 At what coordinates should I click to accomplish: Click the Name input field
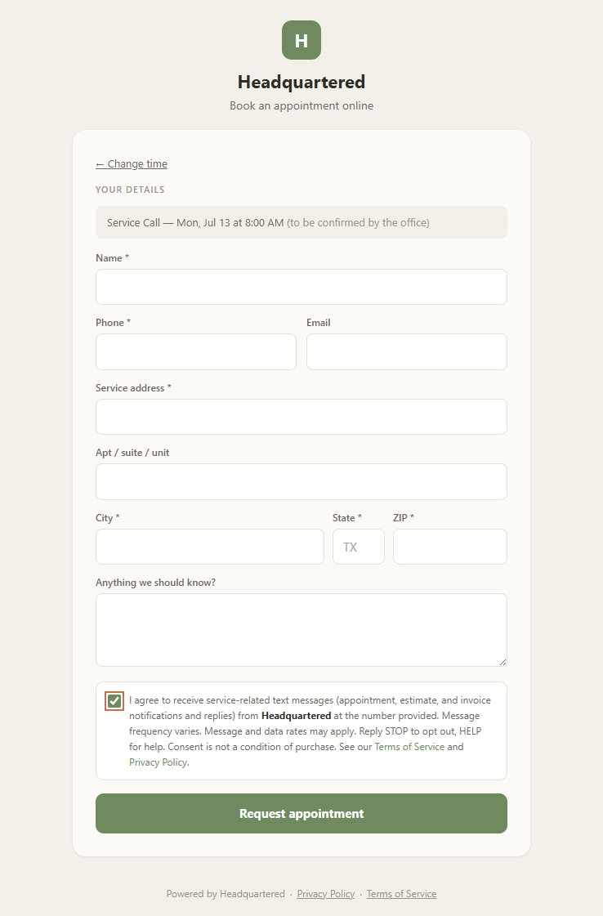tap(301, 287)
